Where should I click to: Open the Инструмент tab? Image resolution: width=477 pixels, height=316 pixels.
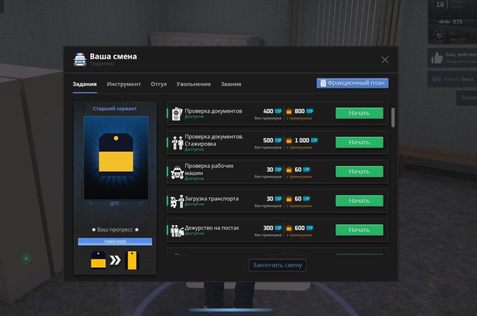point(124,84)
